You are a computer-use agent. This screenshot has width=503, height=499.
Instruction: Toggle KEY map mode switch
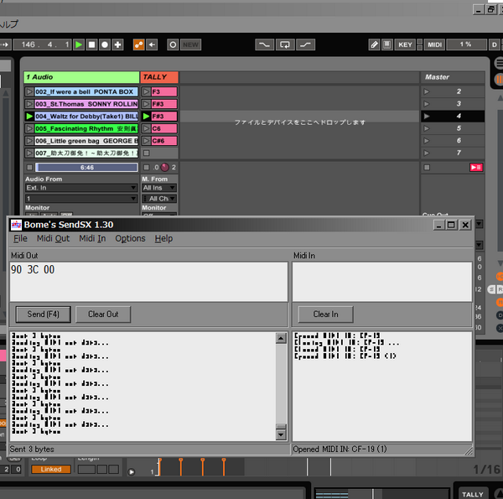pyautogui.click(x=405, y=44)
